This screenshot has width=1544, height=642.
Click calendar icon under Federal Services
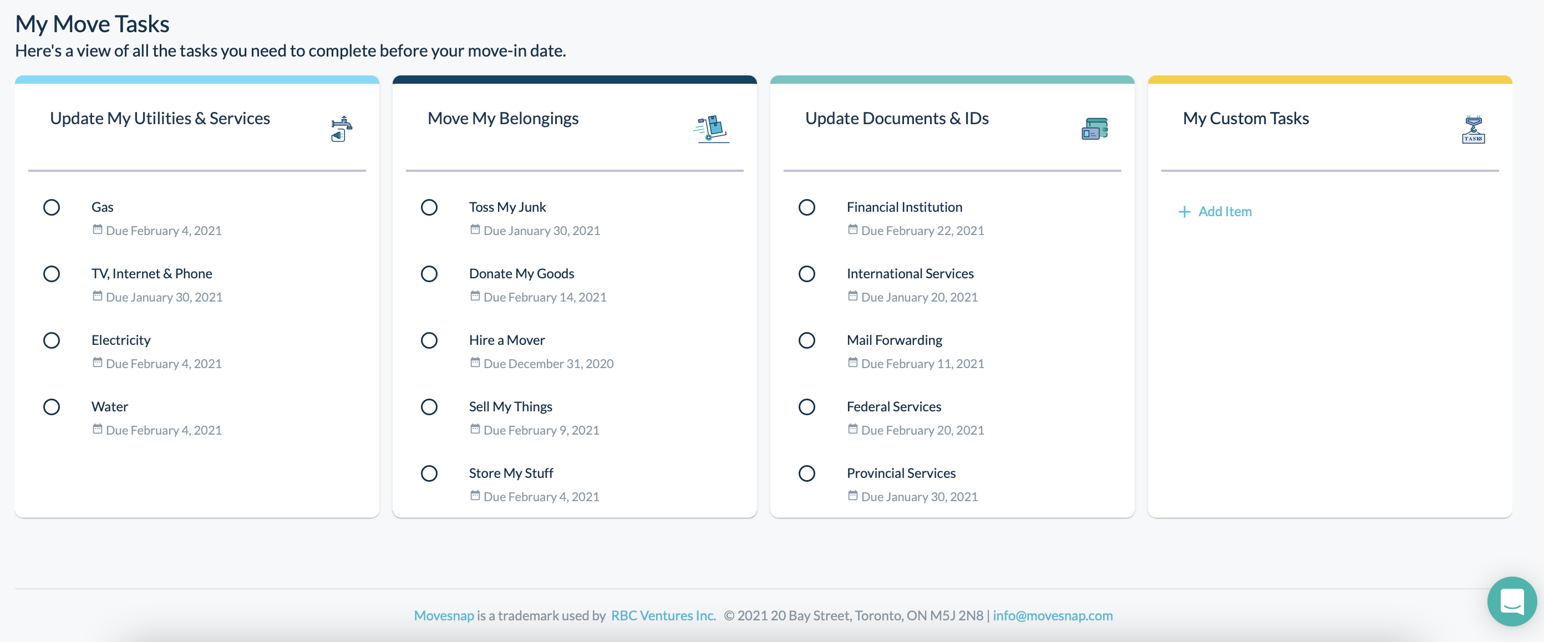(x=852, y=429)
